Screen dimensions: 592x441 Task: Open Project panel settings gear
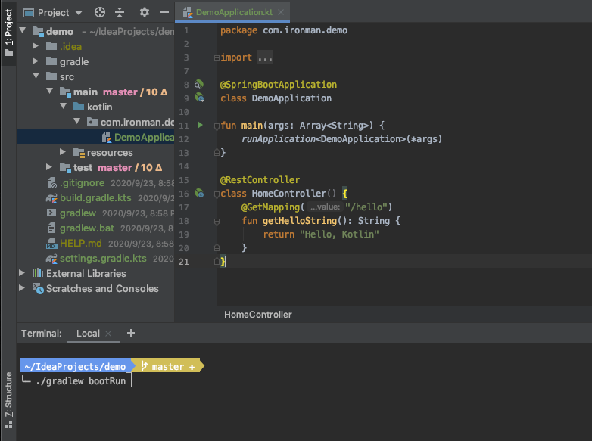click(145, 13)
